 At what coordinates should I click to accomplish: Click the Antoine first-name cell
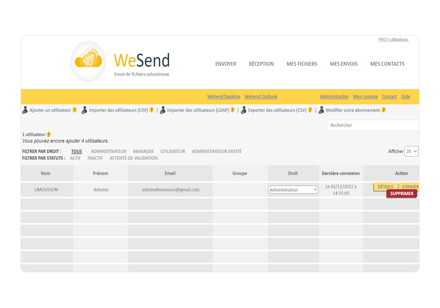pyautogui.click(x=101, y=190)
